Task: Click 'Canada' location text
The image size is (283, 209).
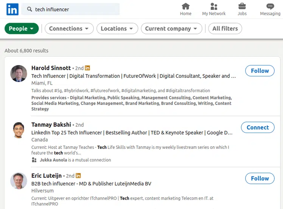Action: (x=39, y=140)
